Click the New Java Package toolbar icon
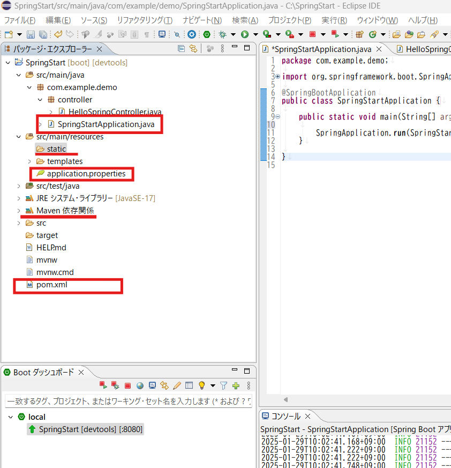The width and height of the screenshot is (451, 468). point(359,34)
